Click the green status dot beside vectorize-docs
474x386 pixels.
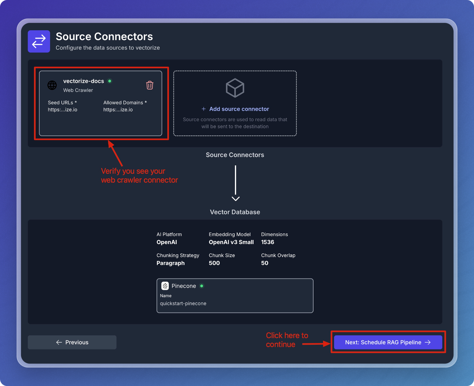[x=110, y=81]
